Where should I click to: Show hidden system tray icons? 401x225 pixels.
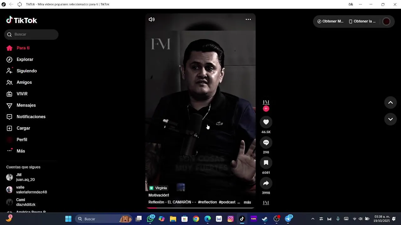[x=313, y=219]
